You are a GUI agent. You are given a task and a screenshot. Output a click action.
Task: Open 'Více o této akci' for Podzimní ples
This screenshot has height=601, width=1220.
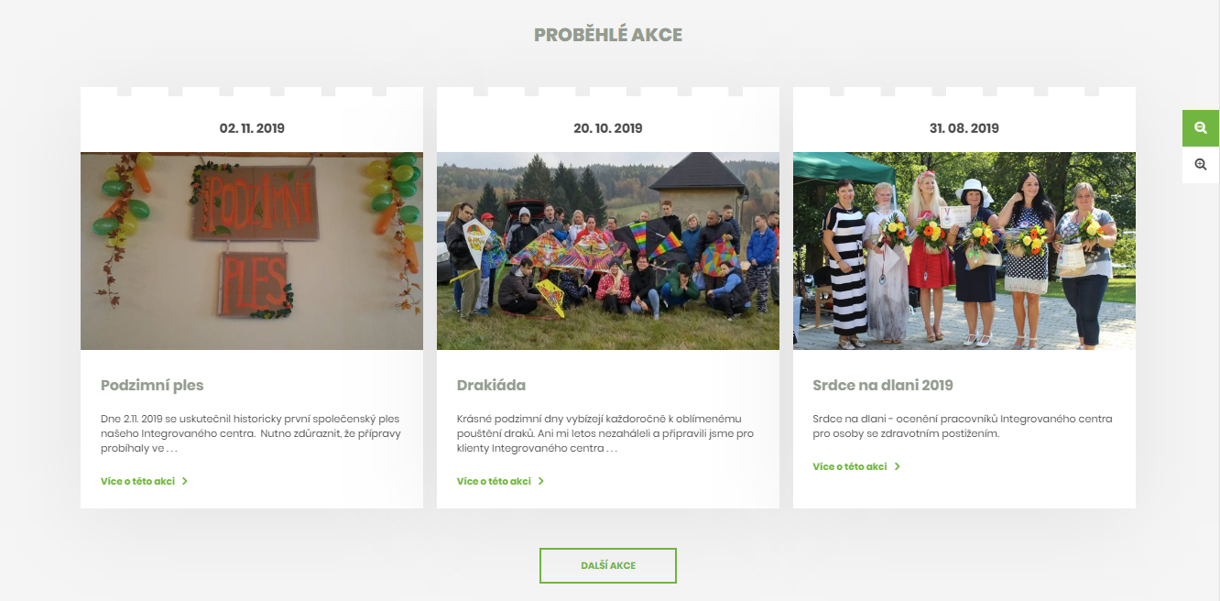137,481
